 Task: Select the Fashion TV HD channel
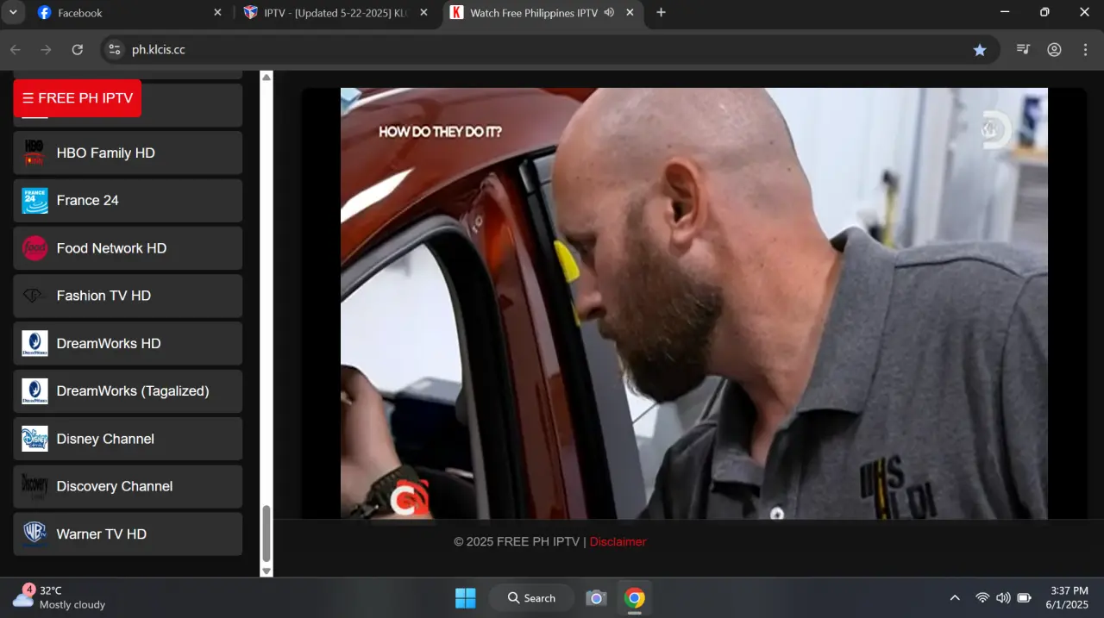click(128, 296)
